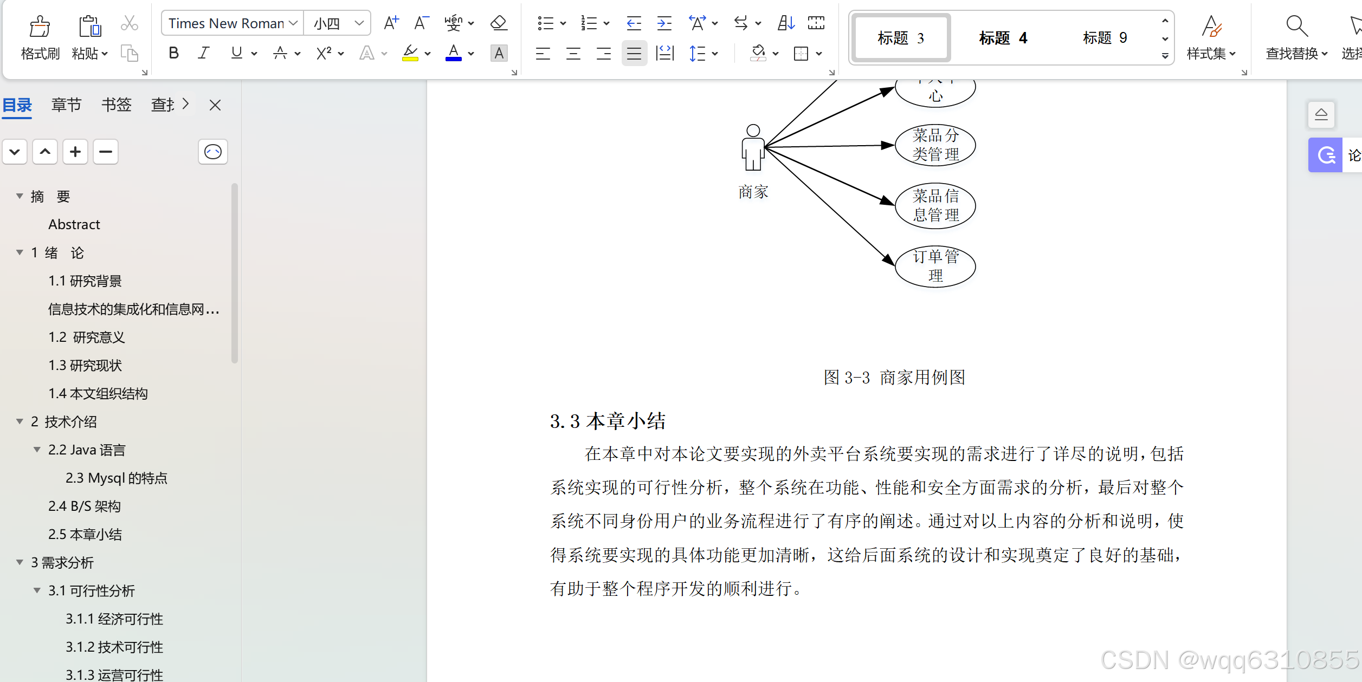The width and height of the screenshot is (1362, 682).
Task: Click the borders icon
Action: [x=801, y=53]
